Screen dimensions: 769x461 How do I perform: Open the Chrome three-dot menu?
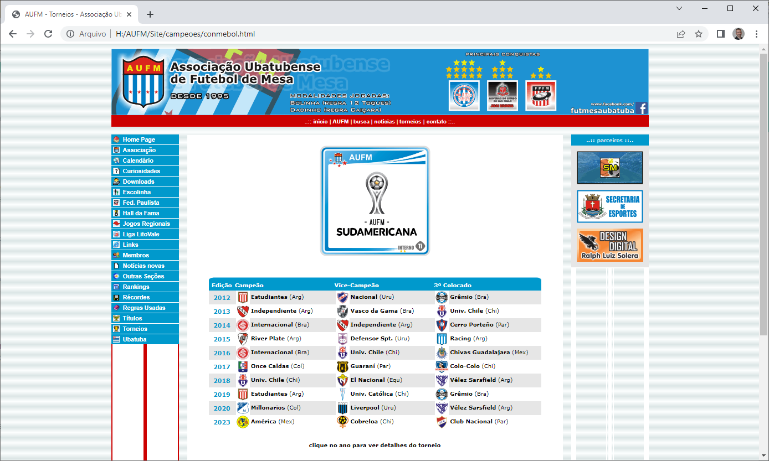tap(756, 34)
